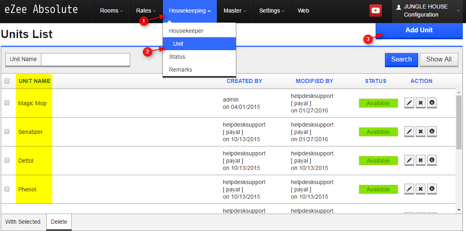This screenshot has width=466, height=231.
Task: Click the scrollbar up arrow of the table
Action: 459,91
